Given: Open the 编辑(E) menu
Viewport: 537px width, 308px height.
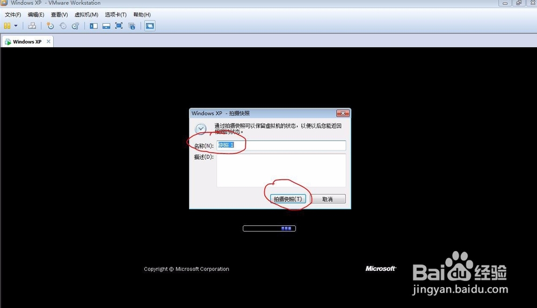Looking at the screenshot, I should click(36, 15).
